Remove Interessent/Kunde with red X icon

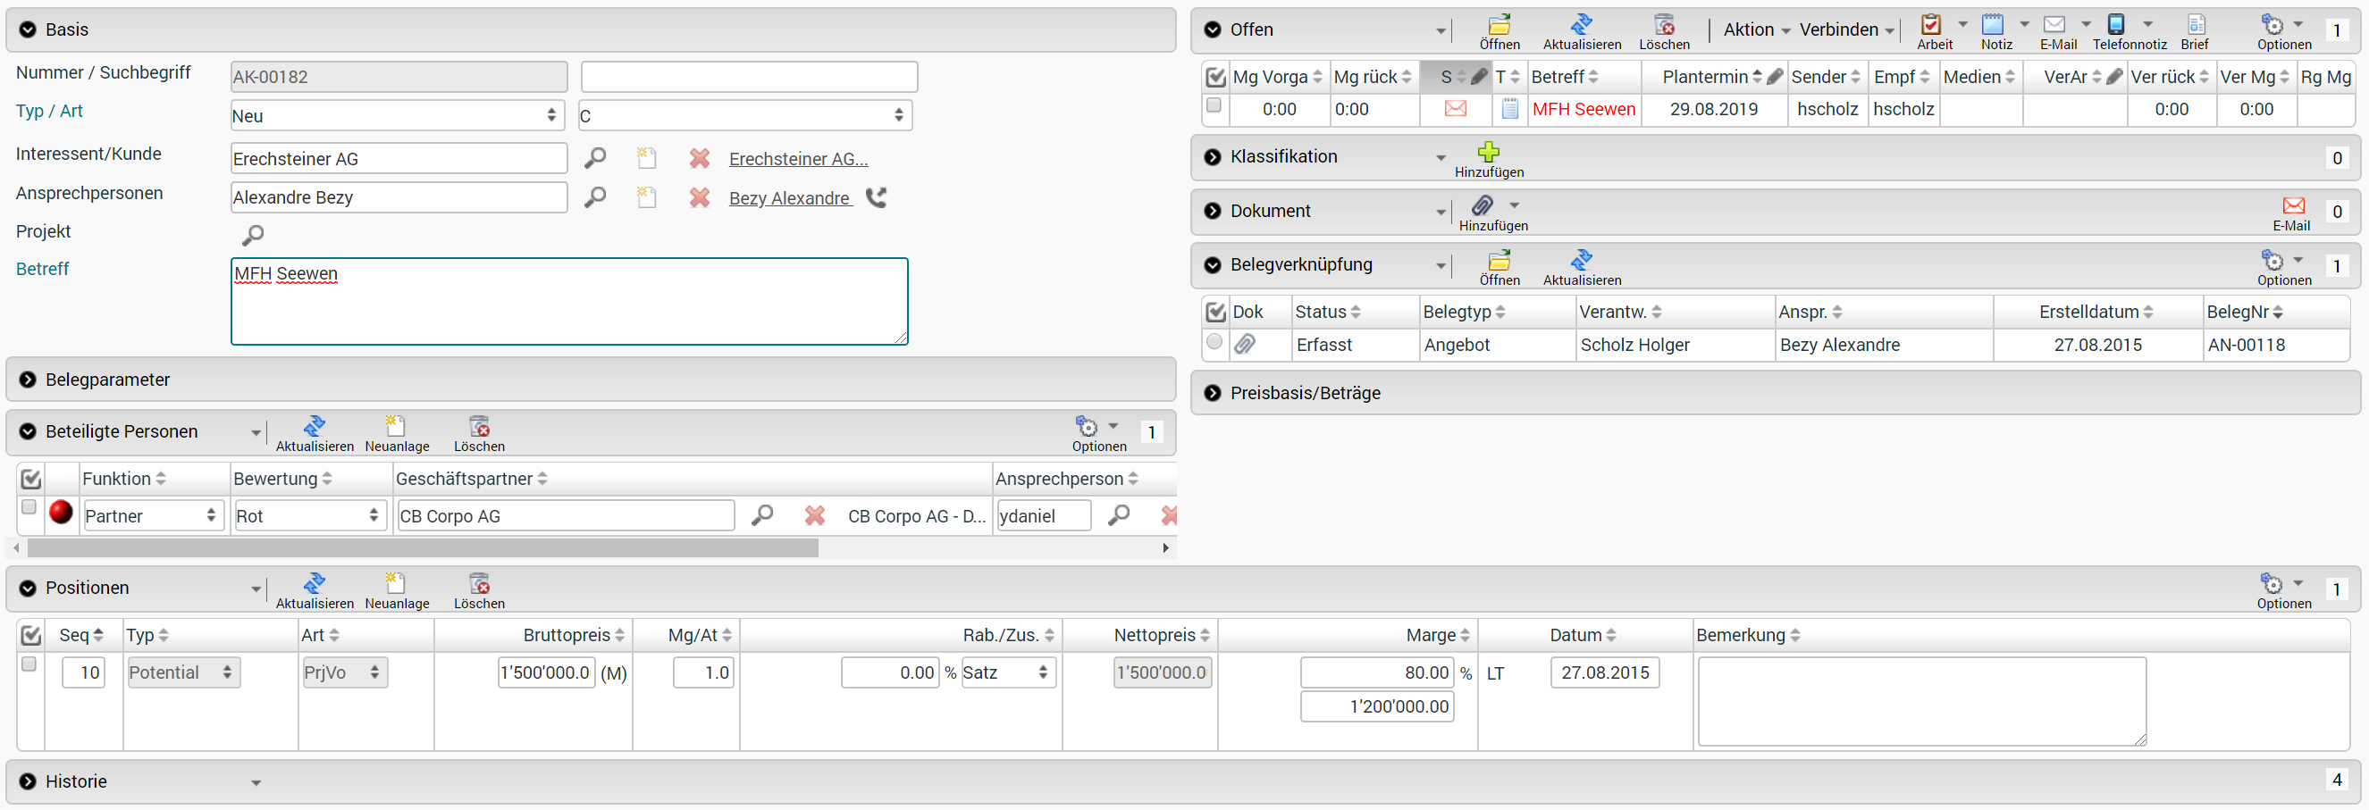(x=699, y=159)
